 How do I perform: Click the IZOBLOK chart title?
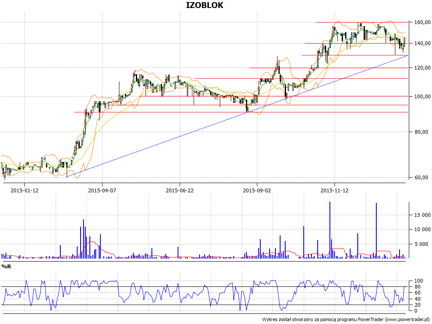click(x=205, y=5)
